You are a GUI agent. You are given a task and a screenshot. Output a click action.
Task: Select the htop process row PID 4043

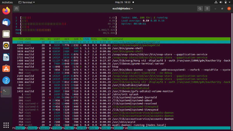click(121, 67)
